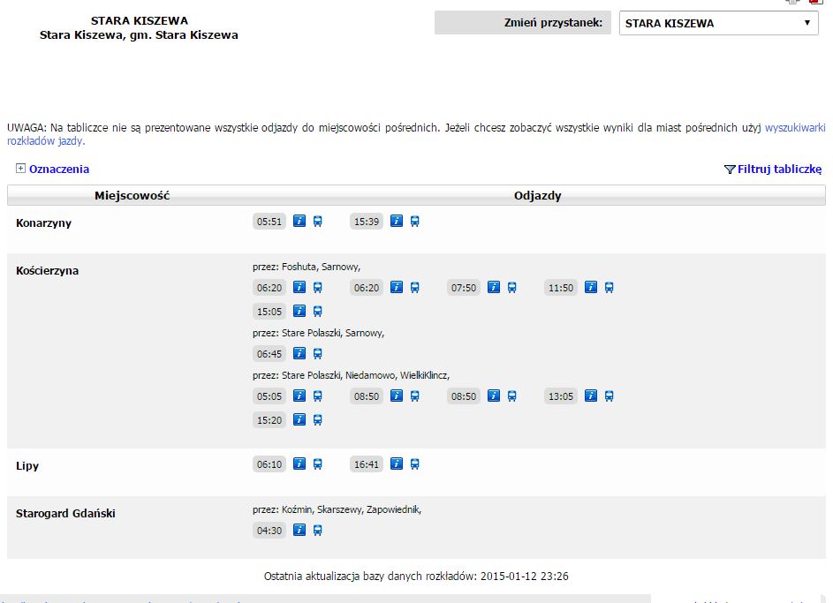Click the Odjazdy column header
Screen dimensions: 833x603
[x=537, y=196]
